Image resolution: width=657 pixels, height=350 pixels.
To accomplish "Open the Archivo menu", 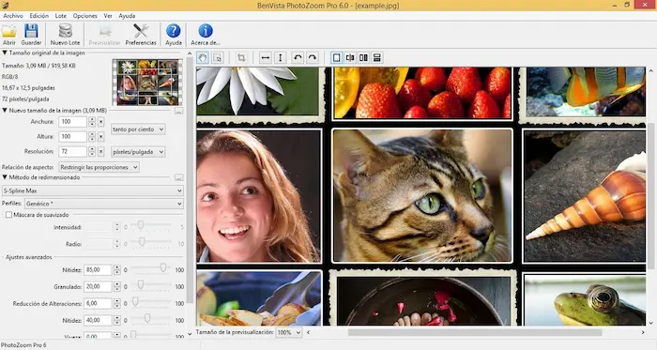I will point(13,16).
